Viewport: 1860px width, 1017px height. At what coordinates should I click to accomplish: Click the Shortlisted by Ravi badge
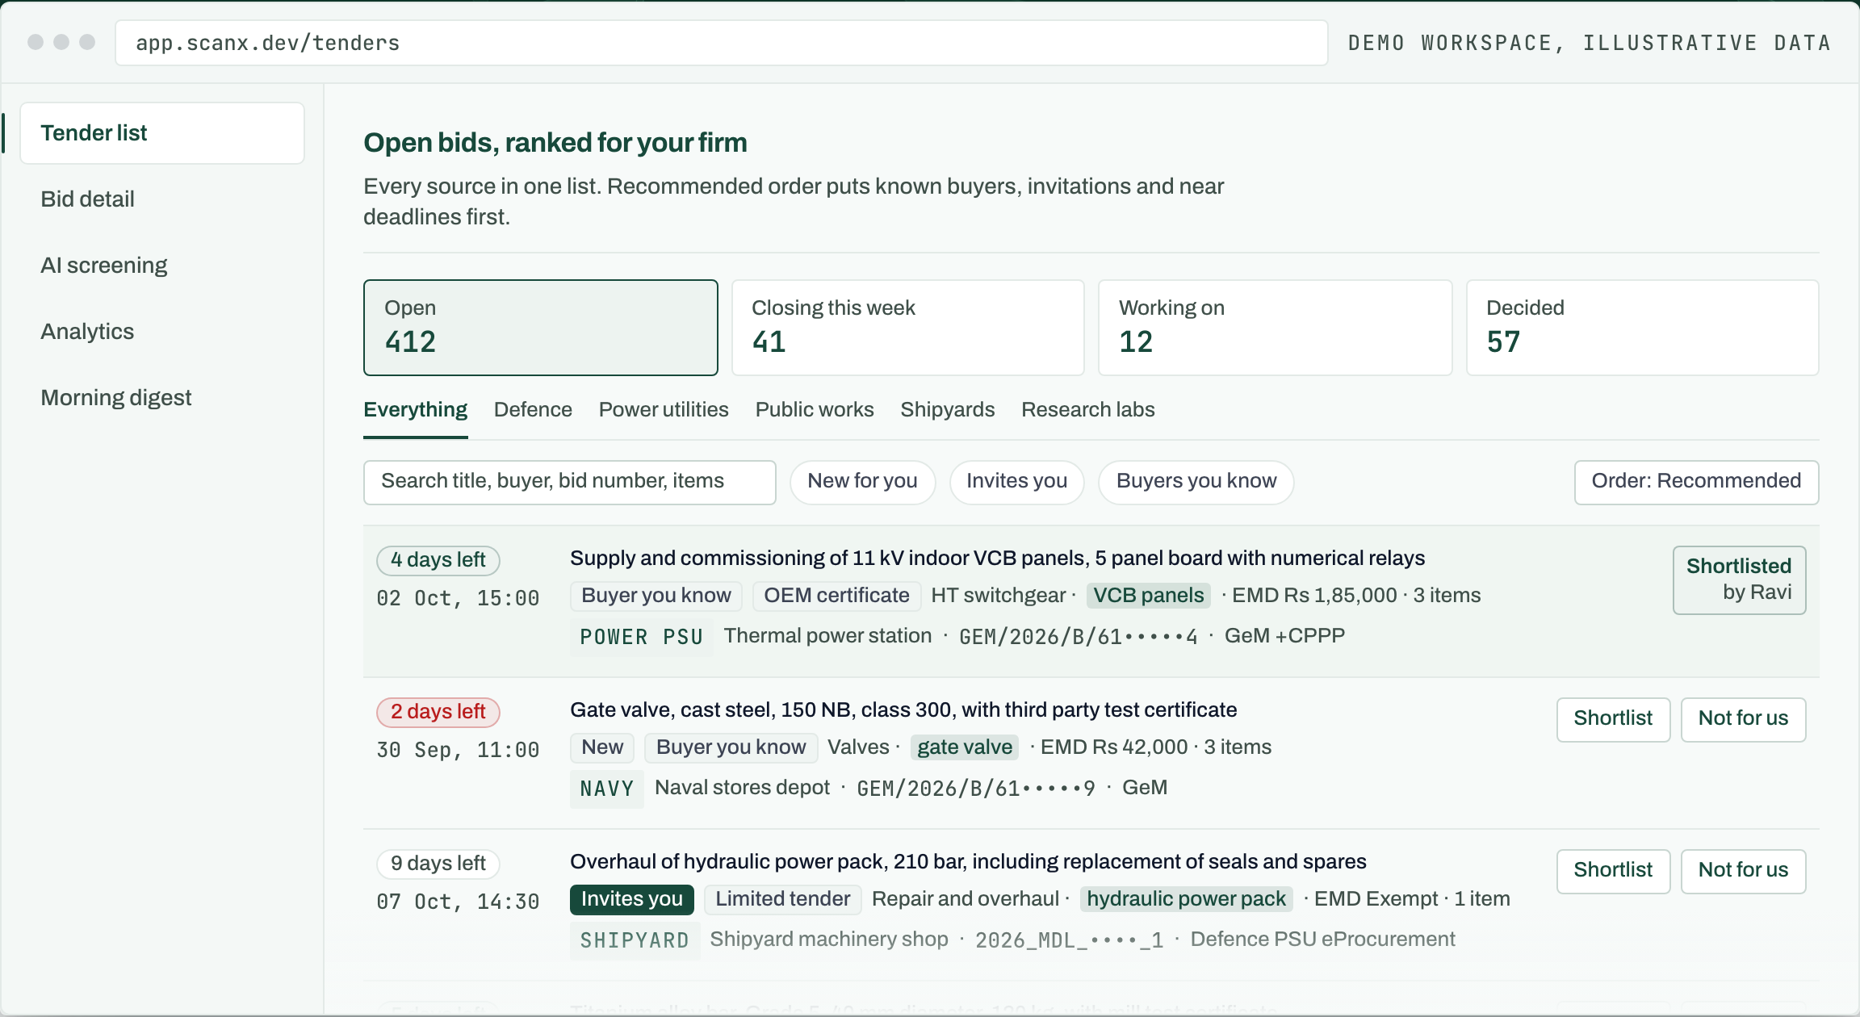[x=1740, y=580]
